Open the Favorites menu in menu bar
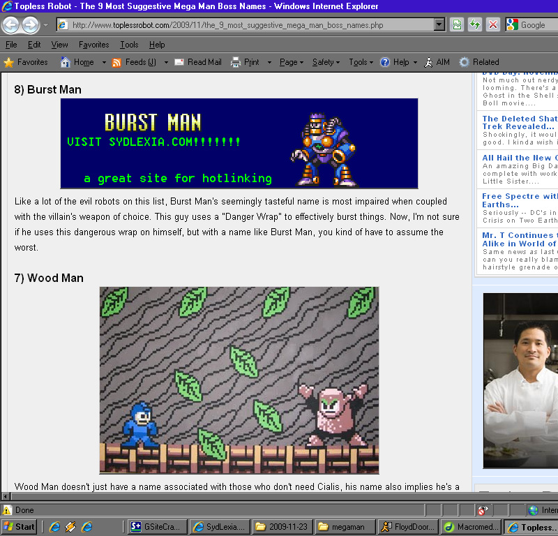 click(x=94, y=45)
